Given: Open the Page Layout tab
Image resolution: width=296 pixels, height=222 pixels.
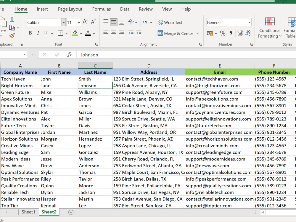Looking at the screenshot, I should [x=70, y=9].
